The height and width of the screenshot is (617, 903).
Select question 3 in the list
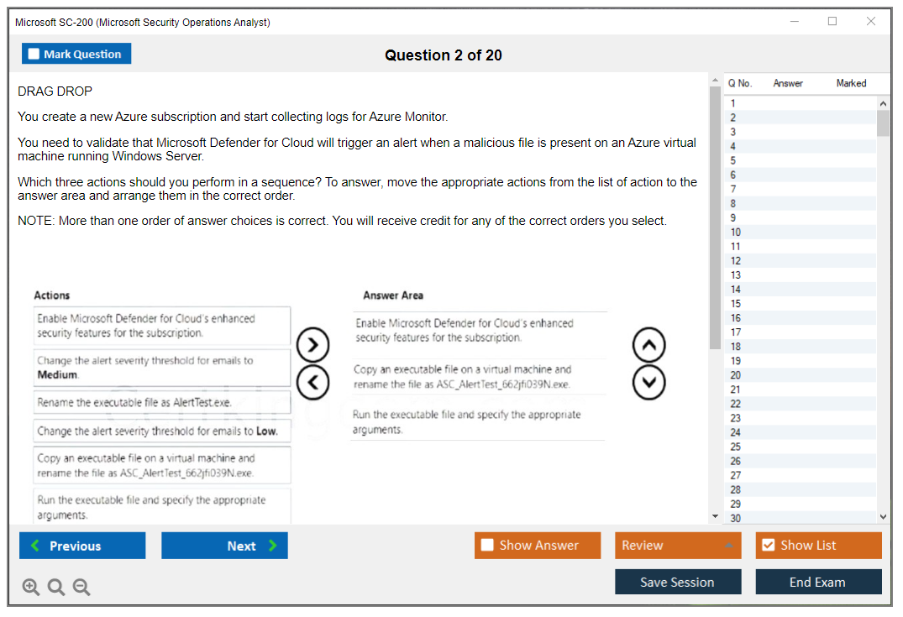click(733, 132)
